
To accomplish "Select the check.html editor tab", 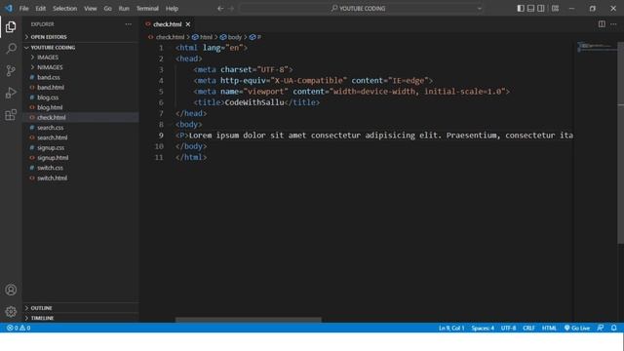I will coord(168,24).
